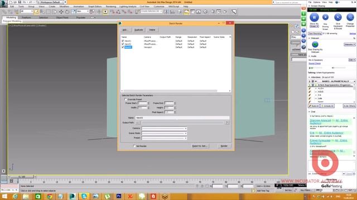Open the Graph Editors menu
This screenshot has width=357, height=200.
pos(95,7)
